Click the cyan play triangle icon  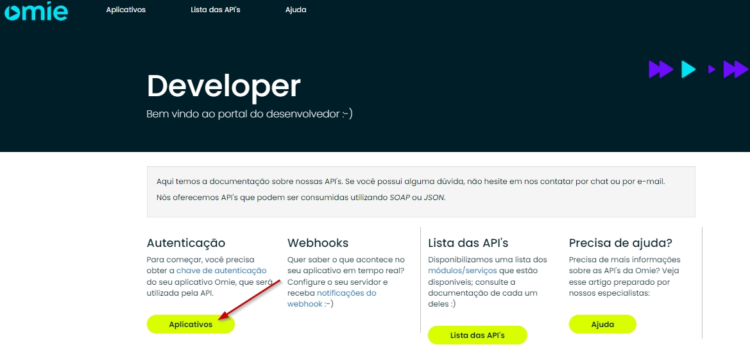pyautogui.click(x=688, y=69)
